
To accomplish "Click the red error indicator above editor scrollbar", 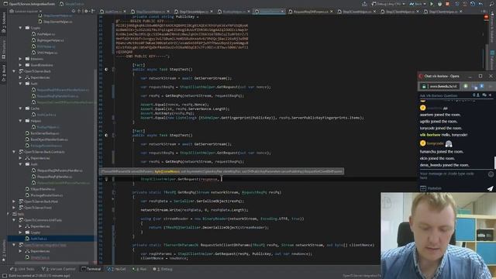I will (486, 18).
